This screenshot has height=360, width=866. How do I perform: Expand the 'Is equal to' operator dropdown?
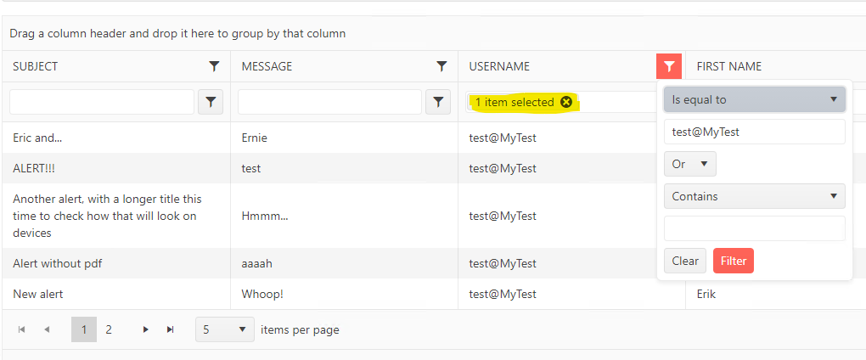(x=754, y=99)
